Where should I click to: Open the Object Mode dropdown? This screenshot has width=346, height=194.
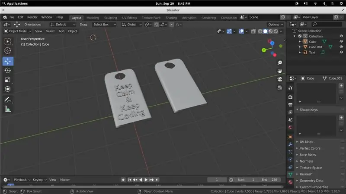tap(18, 31)
